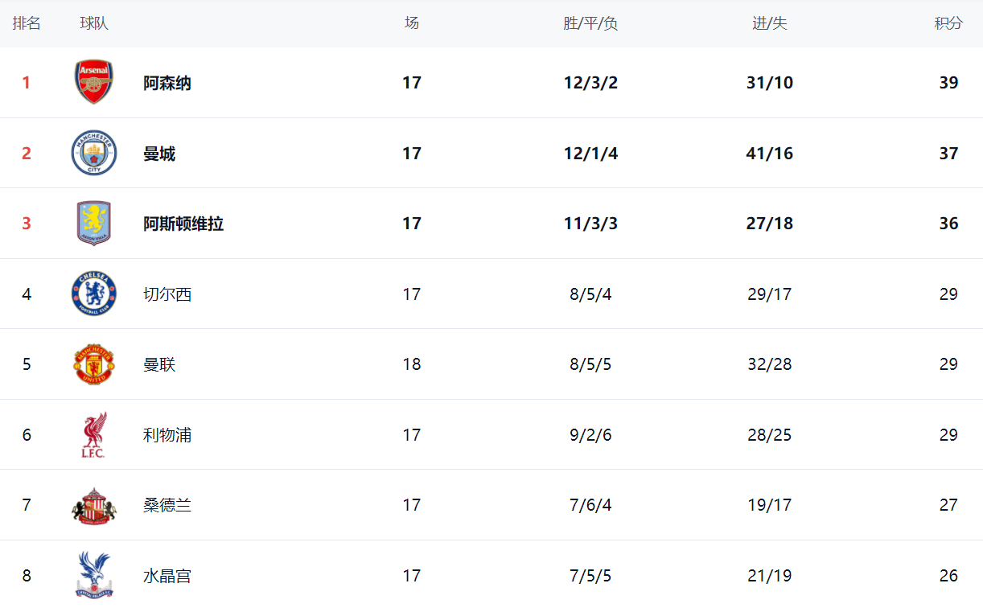The width and height of the screenshot is (983, 608).
Task: Click the Sunderland club crest
Action: point(94,506)
